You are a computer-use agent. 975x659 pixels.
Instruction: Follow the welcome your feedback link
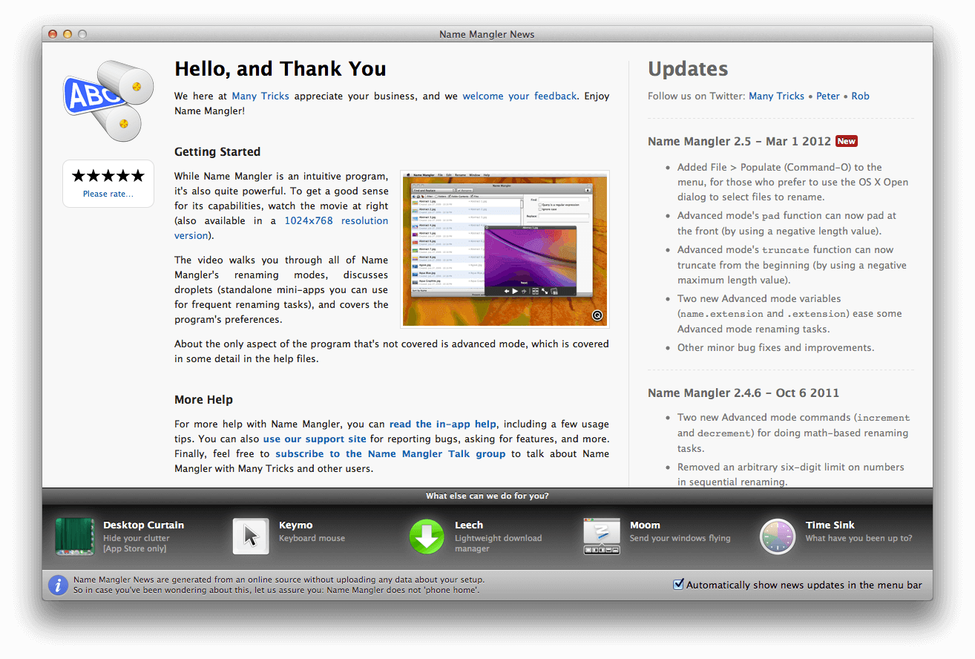519,96
